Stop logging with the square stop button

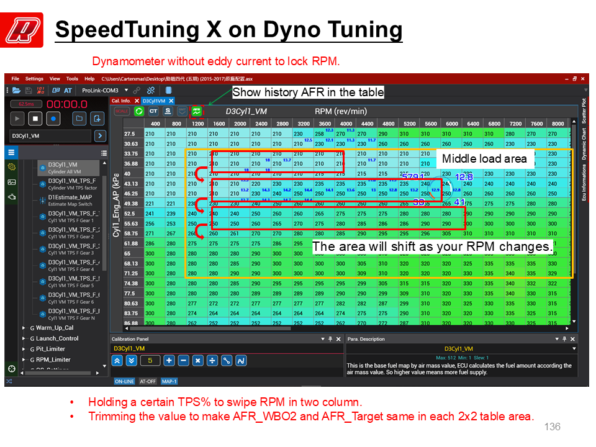[35, 119]
